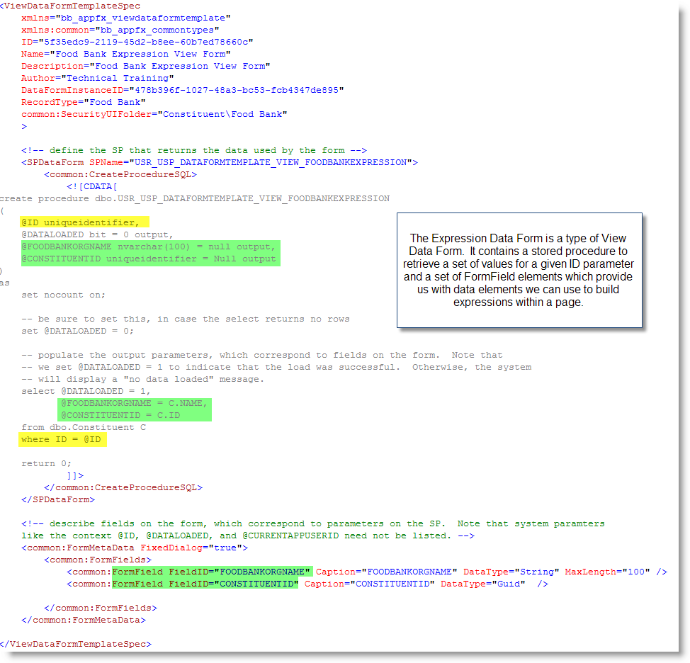Click comment 'we set @DATALOADED = 1 to indicate'
690x663 pixels.
click(276, 367)
